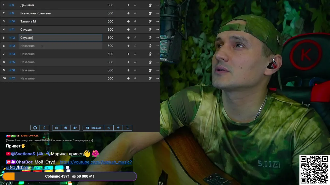Delete the Данилыч lot with trash icon
Viewport: 330px width, 185px height.
pyautogui.click(x=150, y=5)
